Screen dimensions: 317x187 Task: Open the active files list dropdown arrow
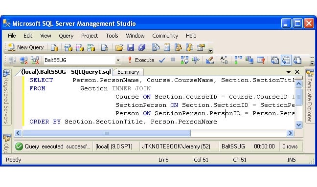(x=289, y=72)
